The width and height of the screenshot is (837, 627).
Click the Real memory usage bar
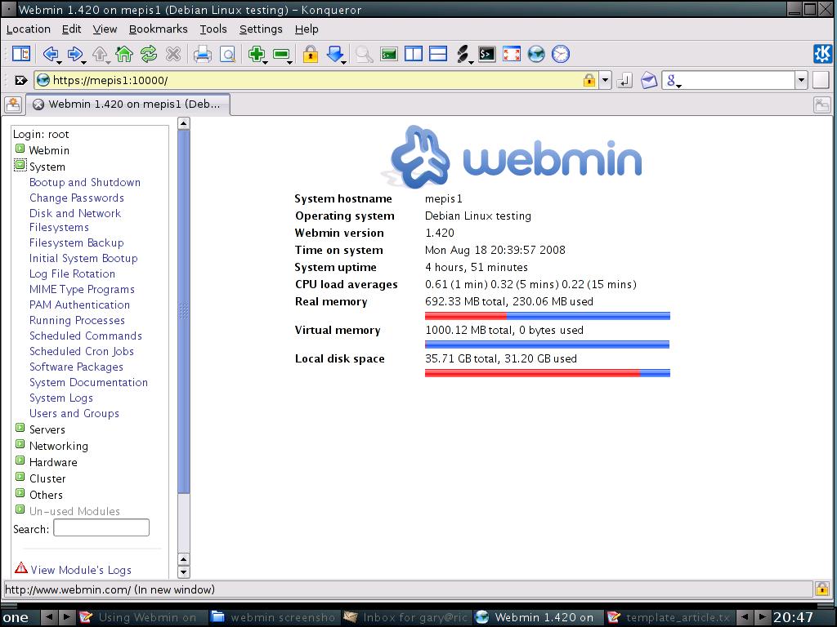pyautogui.click(x=547, y=316)
